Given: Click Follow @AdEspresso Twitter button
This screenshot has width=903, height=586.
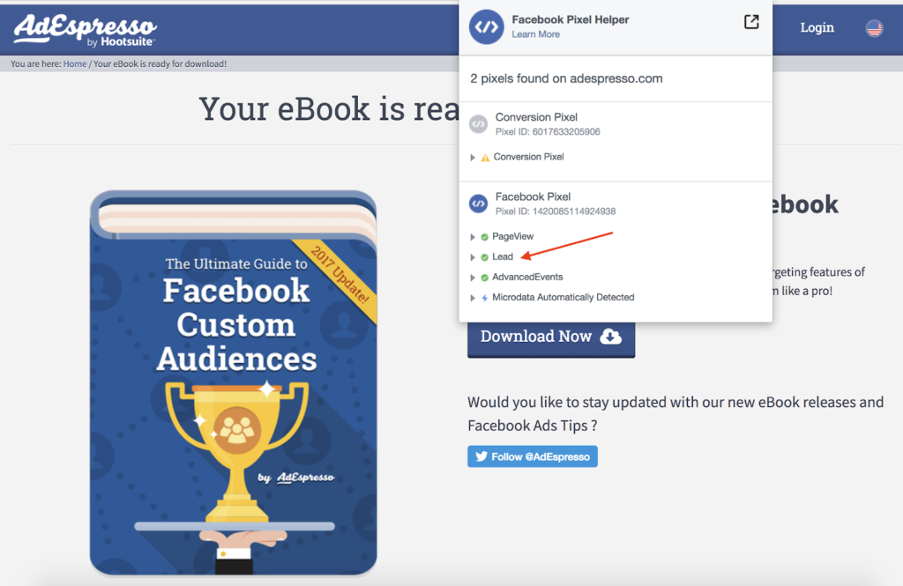Looking at the screenshot, I should pos(533,456).
